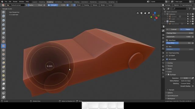195x109 pixels.
Task: Select the Scrape brush tool
Action: click(3, 54)
